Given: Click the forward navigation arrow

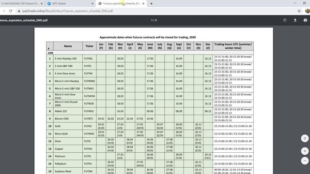Looking at the screenshot, I should tap(4, 11).
